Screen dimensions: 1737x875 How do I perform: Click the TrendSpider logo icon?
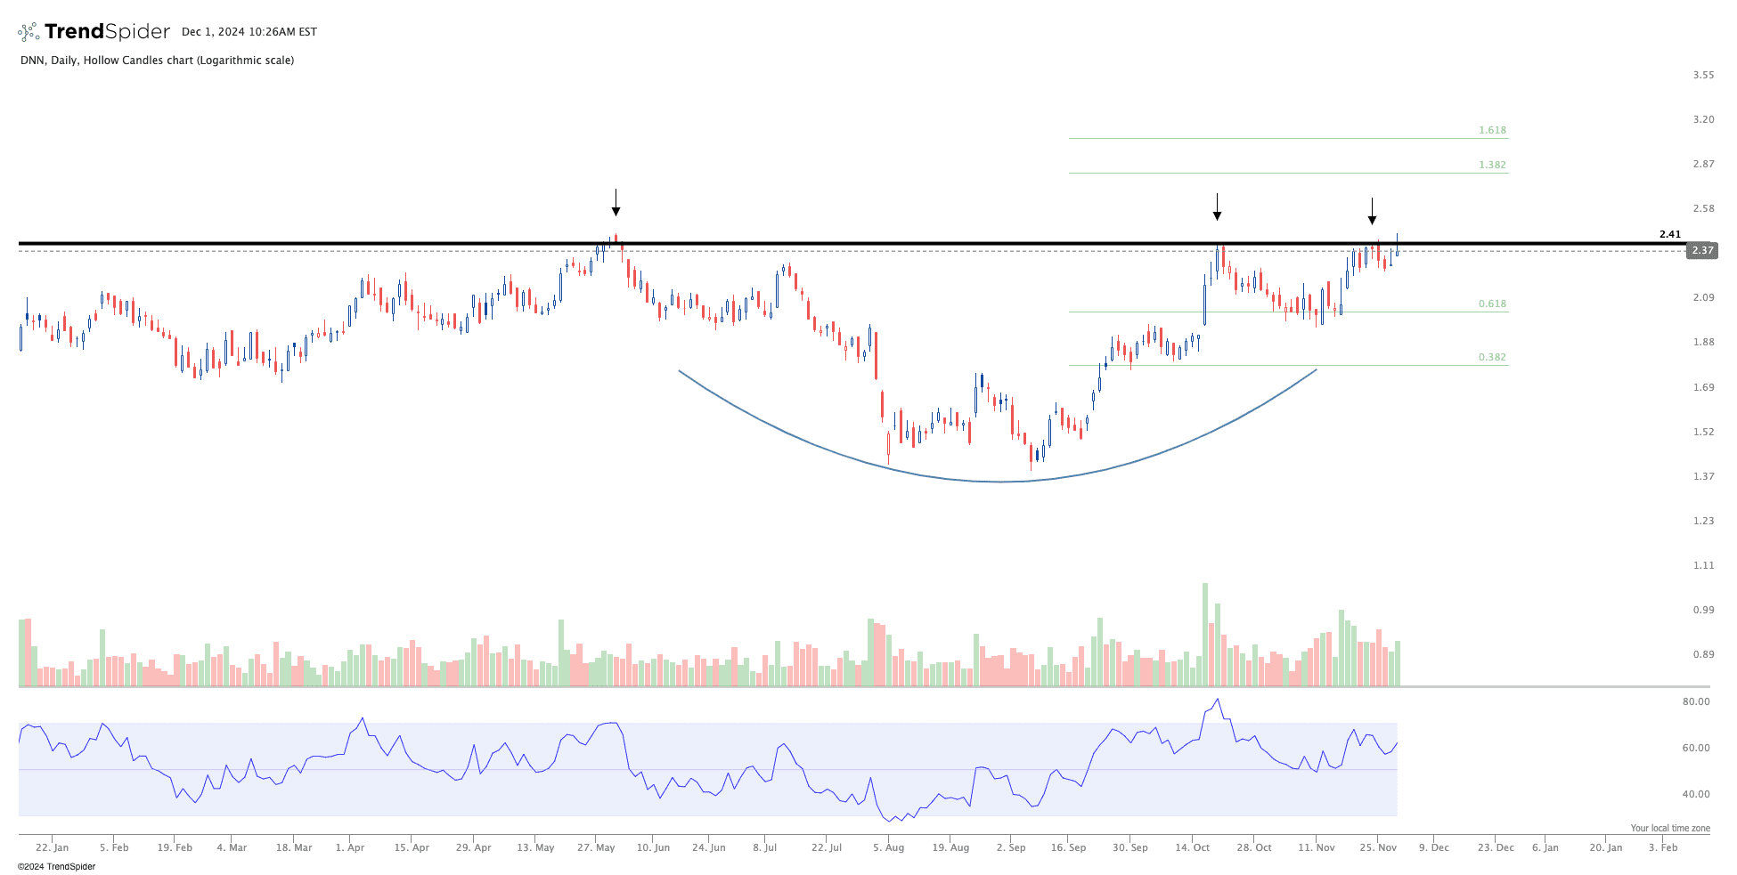tap(29, 32)
